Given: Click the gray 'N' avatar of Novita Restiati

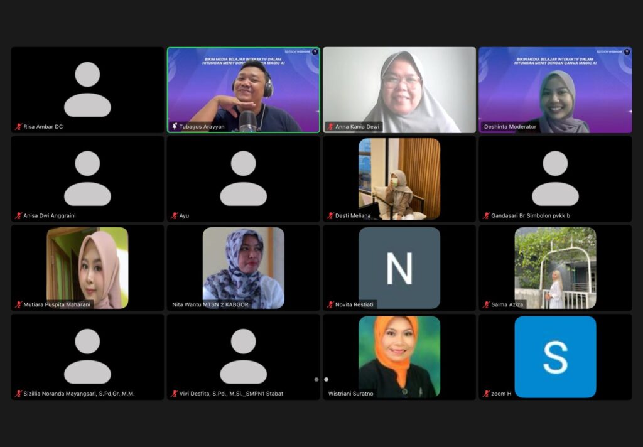Looking at the screenshot, I should pos(399,267).
